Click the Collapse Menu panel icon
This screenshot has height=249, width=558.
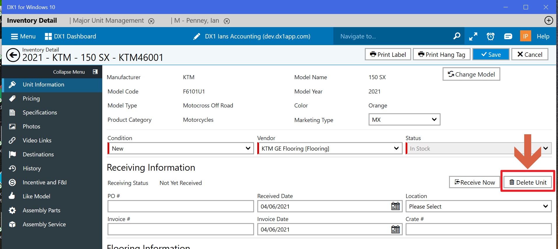pyautogui.click(x=95, y=72)
